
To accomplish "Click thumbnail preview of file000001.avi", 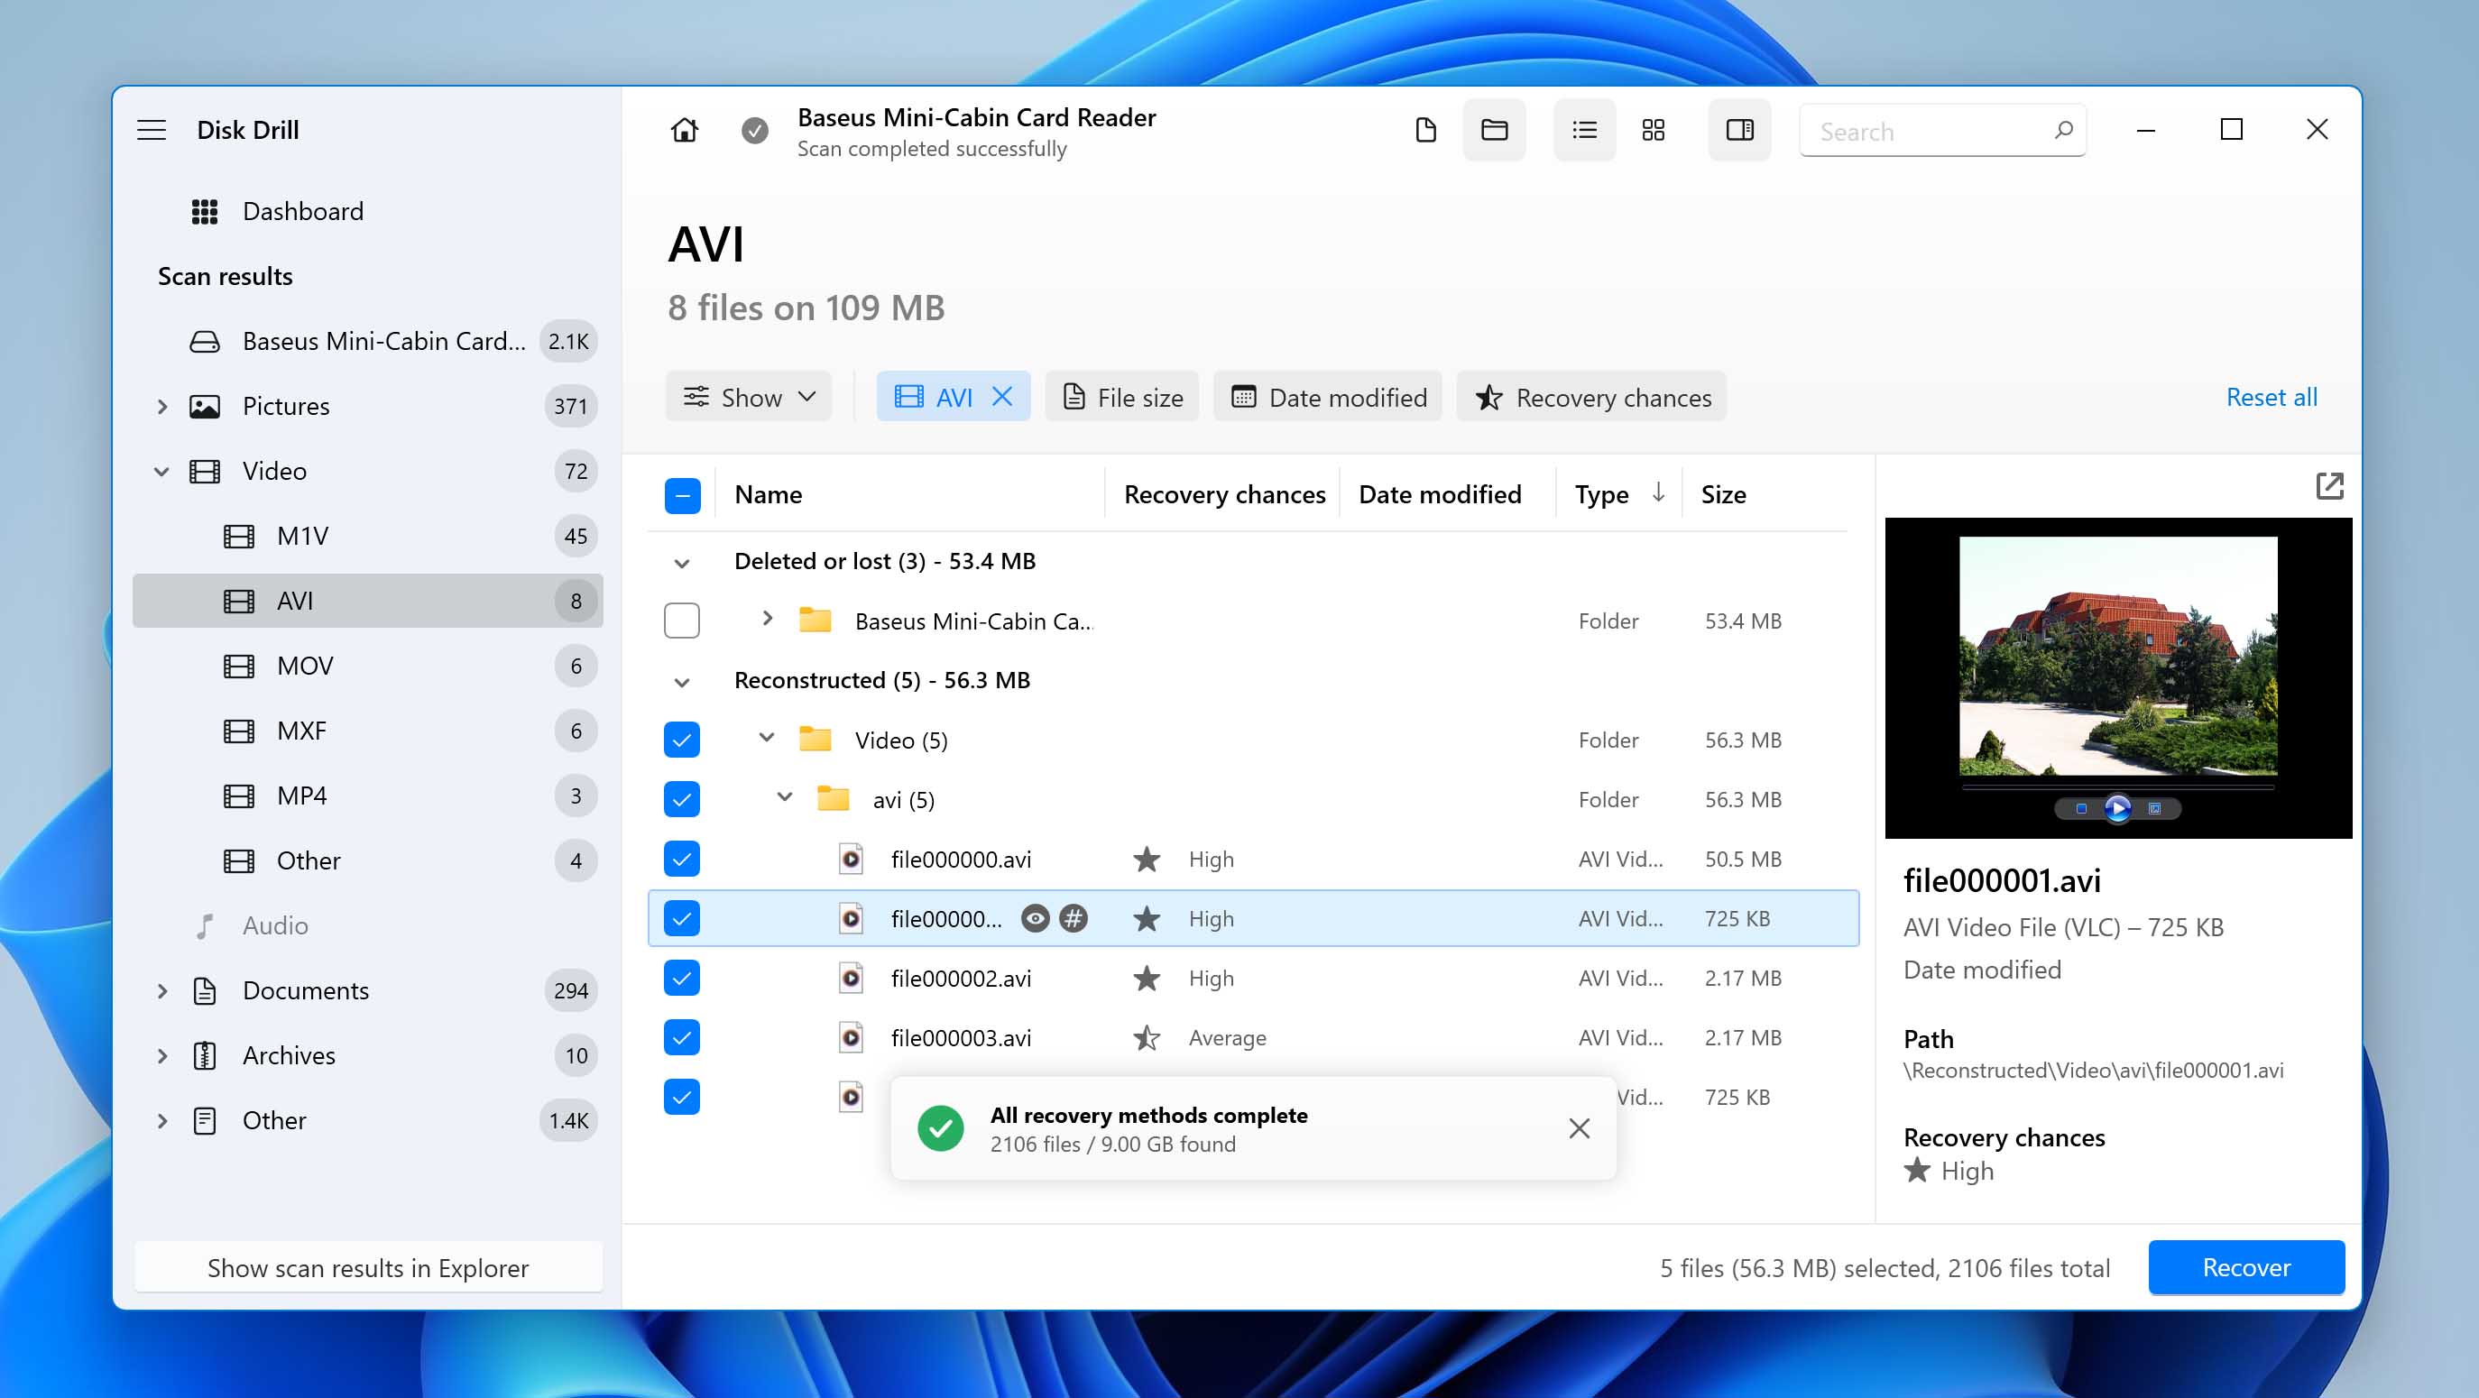I will point(2116,676).
